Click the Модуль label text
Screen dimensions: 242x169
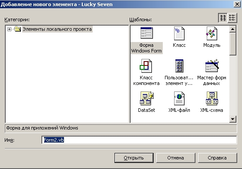212,45
